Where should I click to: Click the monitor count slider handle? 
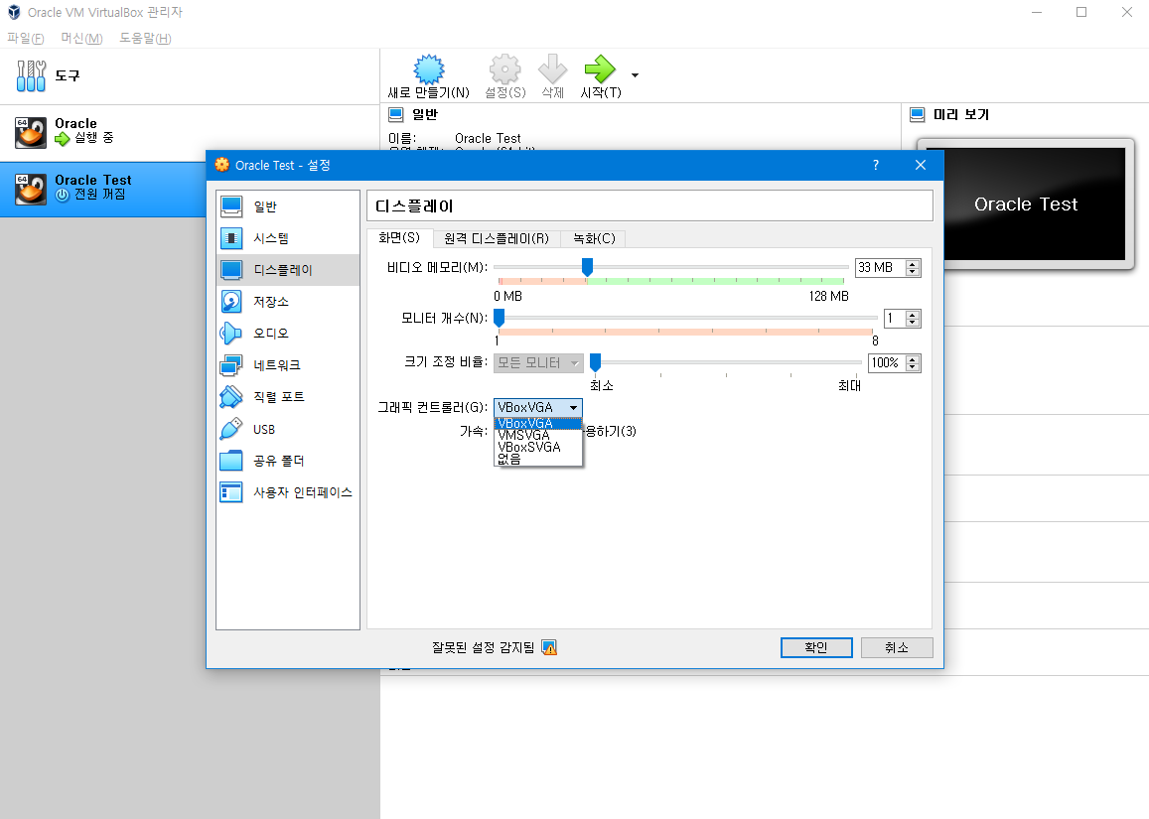pyautogui.click(x=499, y=318)
